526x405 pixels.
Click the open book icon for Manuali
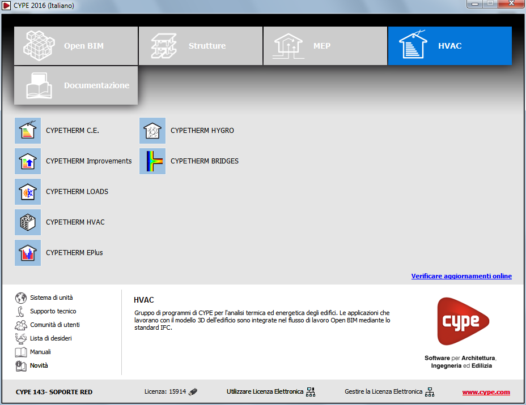pos(21,352)
